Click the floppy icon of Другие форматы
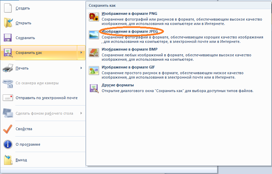This screenshot has height=174, width=272. pyautogui.click(x=94, y=89)
